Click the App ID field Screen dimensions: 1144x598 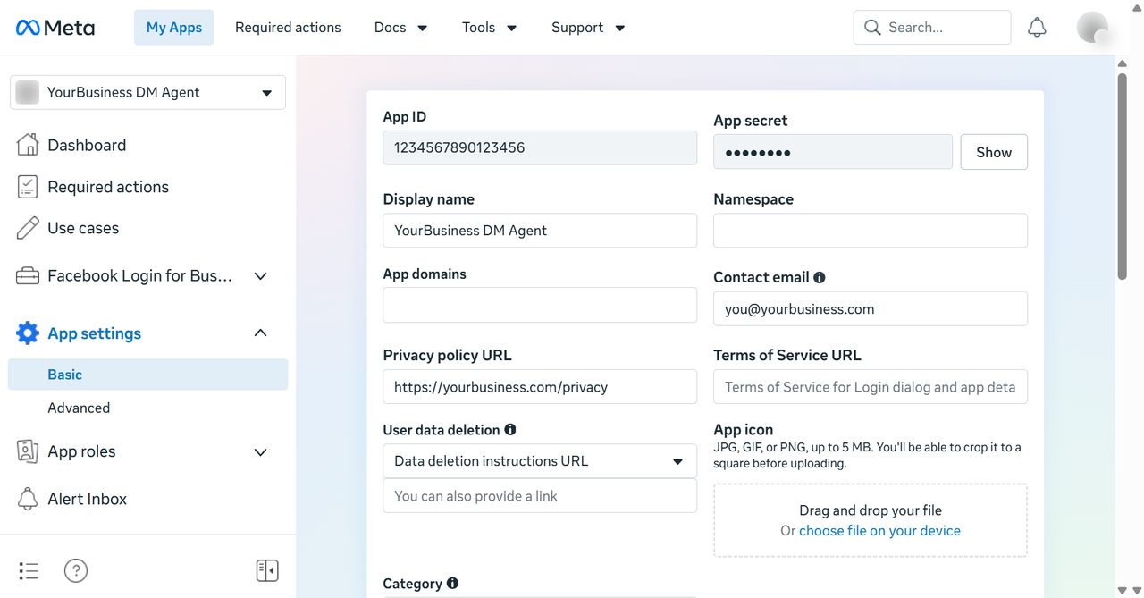click(x=540, y=147)
